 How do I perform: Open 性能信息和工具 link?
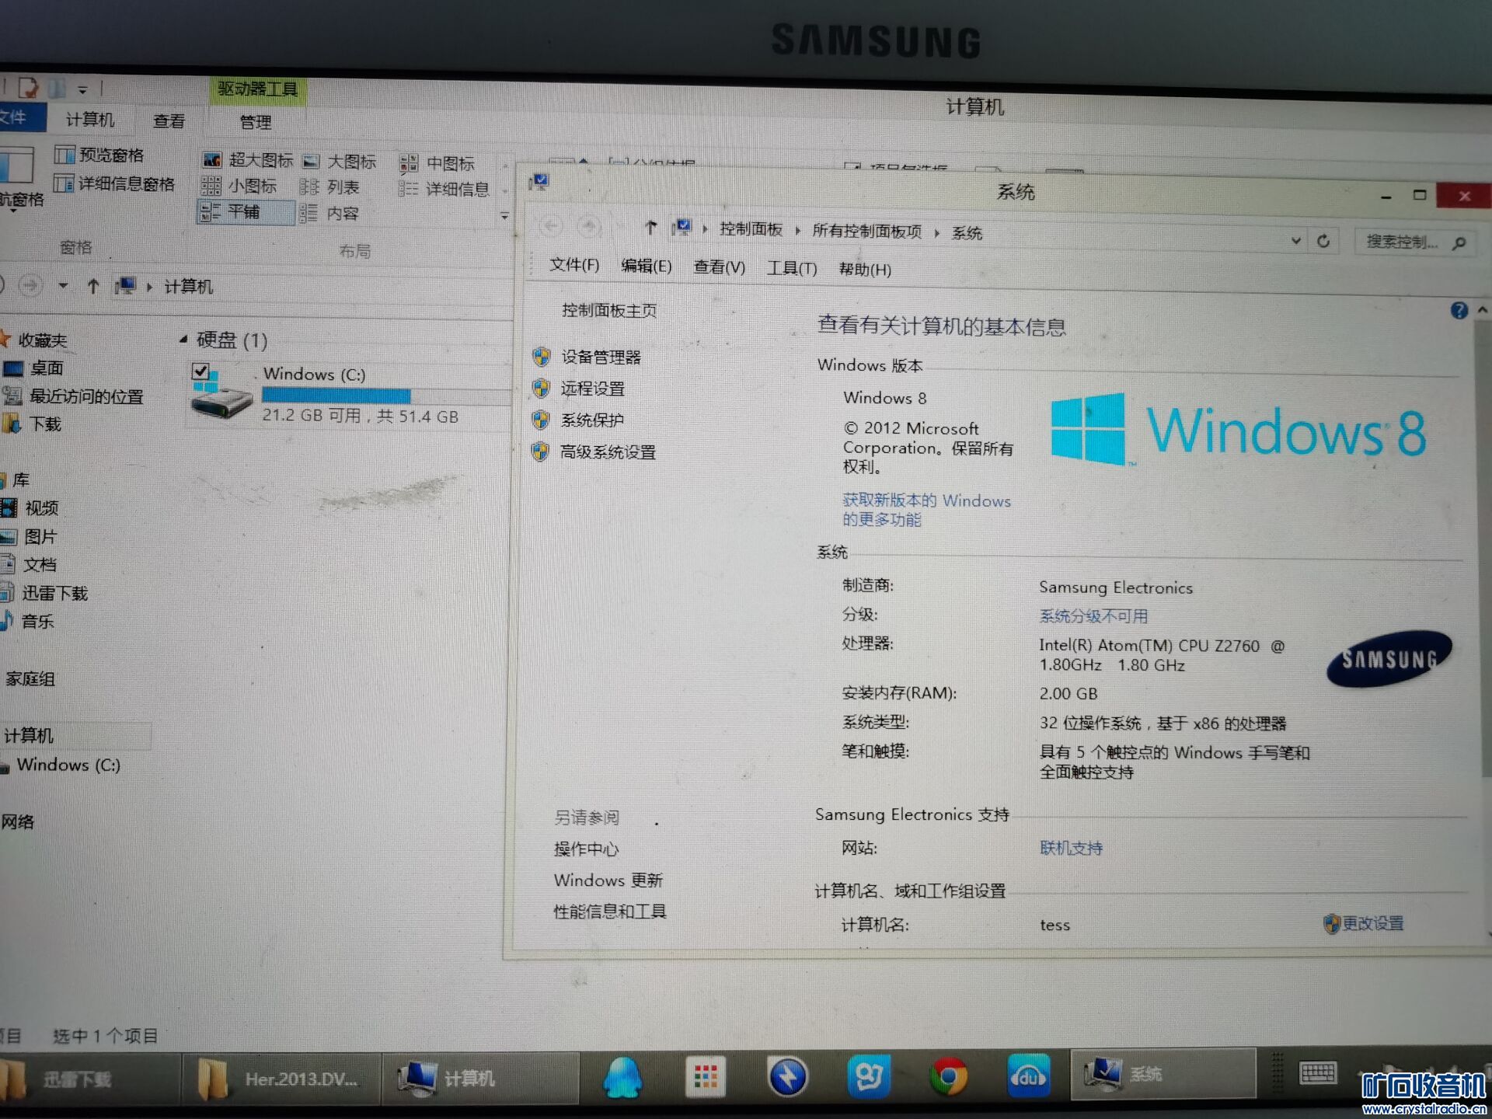(x=609, y=912)
